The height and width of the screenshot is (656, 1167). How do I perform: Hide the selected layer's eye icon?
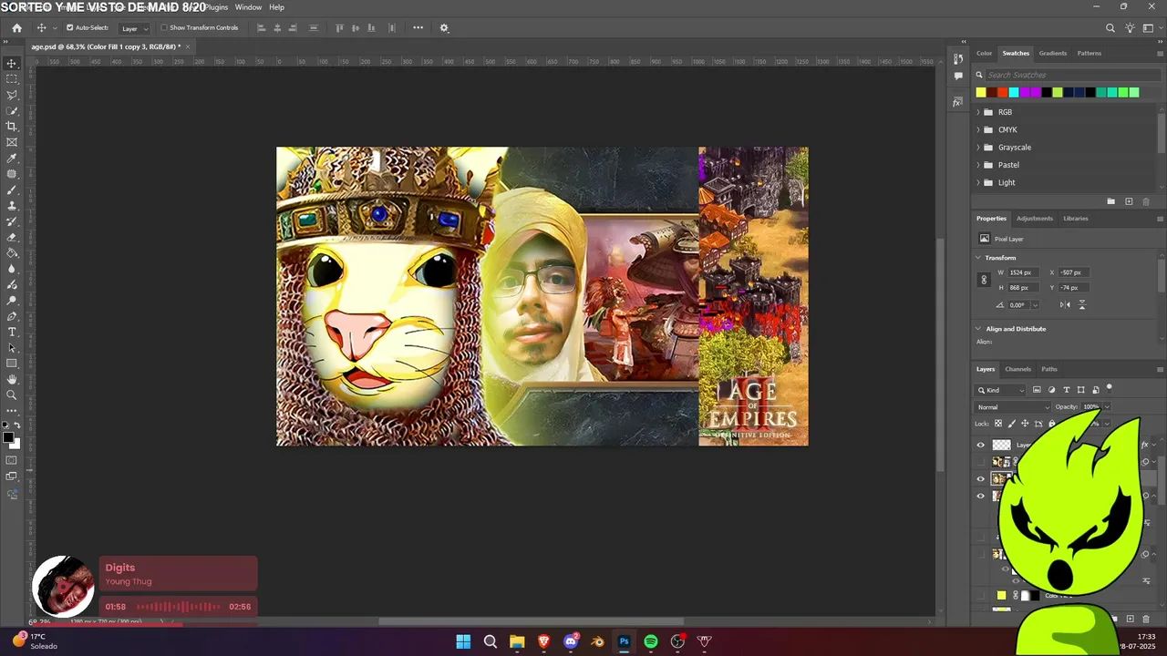pos(981,479)
